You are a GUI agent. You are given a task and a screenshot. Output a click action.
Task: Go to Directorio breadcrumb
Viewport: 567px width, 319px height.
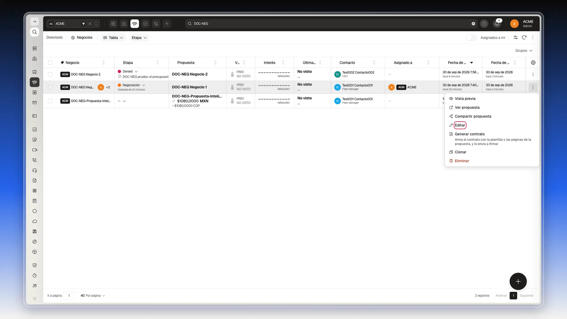(54, 38)
